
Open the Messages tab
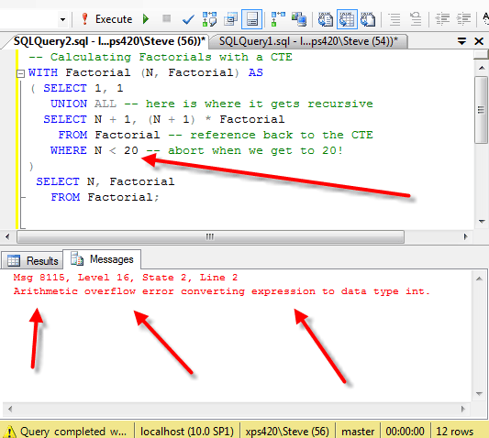tap(102, 259)
